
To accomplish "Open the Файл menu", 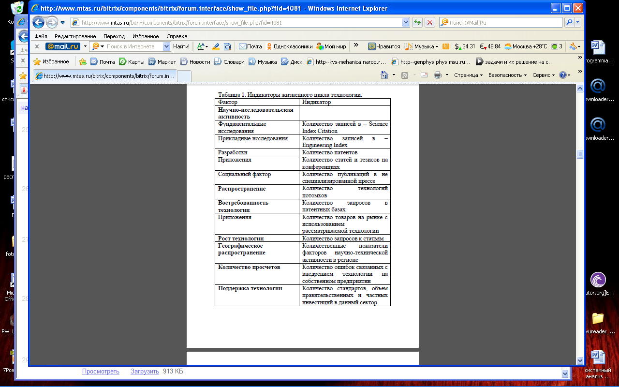I will pyautogui.click(x=41, y=36).
